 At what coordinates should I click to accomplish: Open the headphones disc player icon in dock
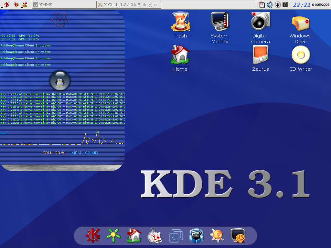tap(196, 235)
